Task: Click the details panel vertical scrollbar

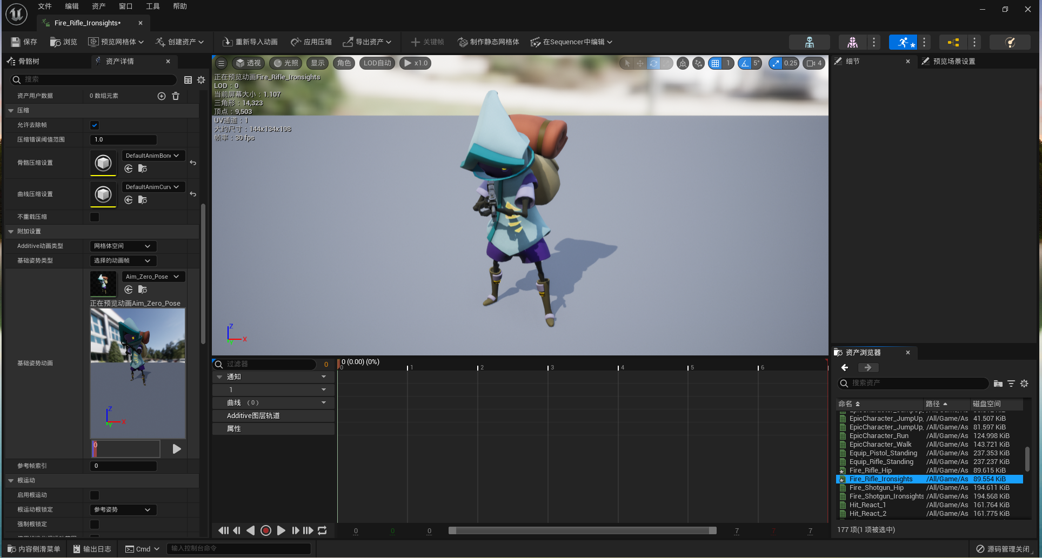Action: point(203,274)
